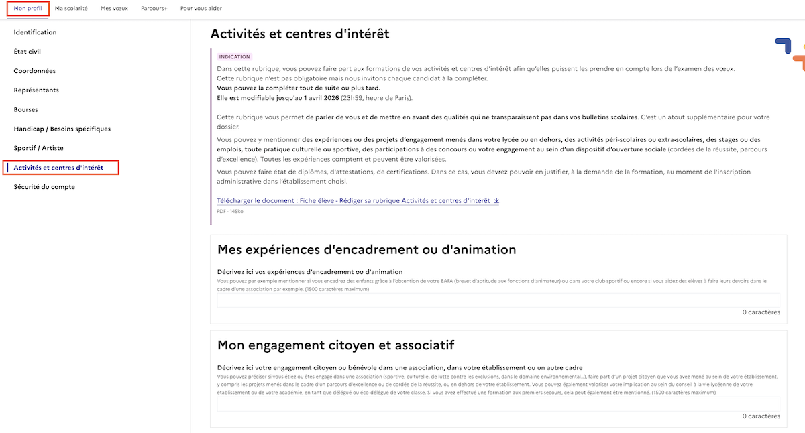Viewport: 805px width, 433px height.
Task: Click the engagement citoyen text field
Action: (x=499, y=403)
